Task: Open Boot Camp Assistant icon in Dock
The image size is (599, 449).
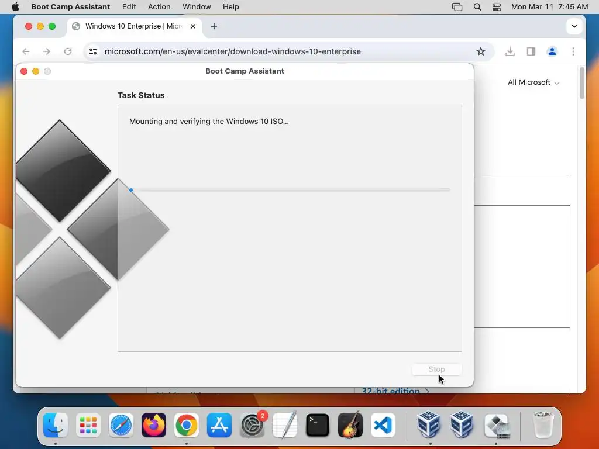Action: coord(496,425)
